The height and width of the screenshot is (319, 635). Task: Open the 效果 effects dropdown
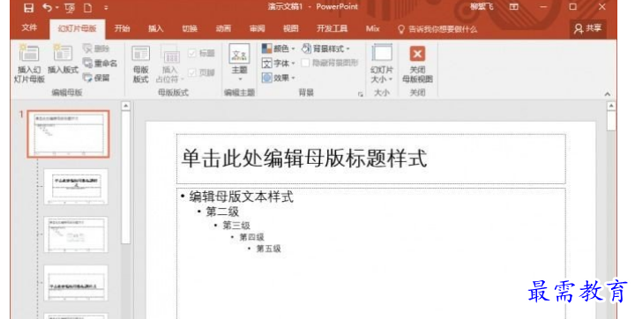coord(278,78)
